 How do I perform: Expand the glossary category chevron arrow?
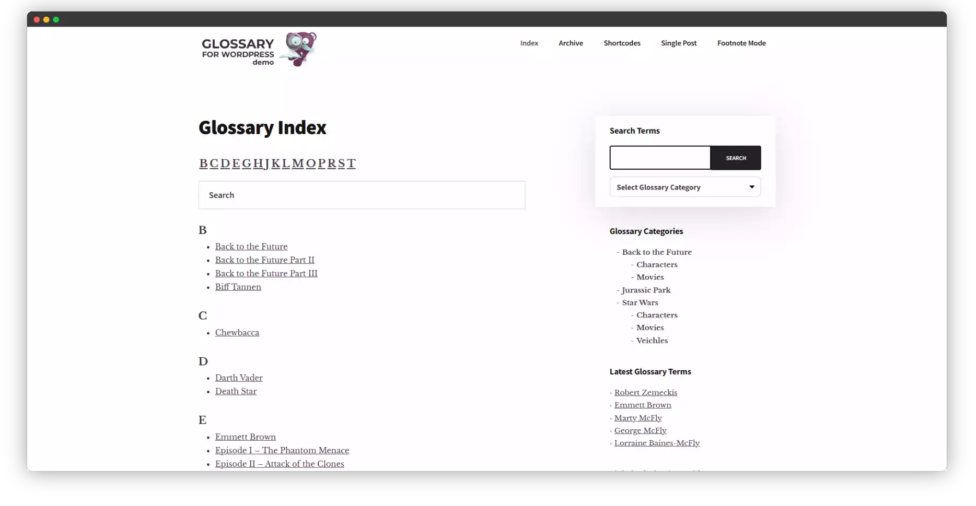click(751, 186)
